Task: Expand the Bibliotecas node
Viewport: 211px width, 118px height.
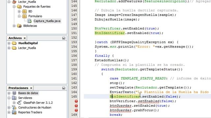Action: (14, 26)
